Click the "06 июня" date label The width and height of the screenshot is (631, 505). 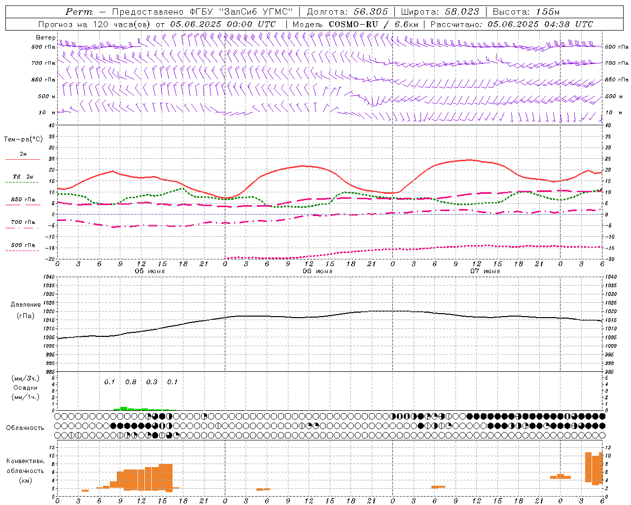point(317,271)
